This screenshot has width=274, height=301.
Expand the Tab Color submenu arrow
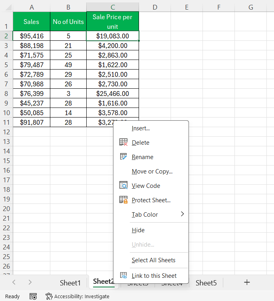[x=182, y=214]
